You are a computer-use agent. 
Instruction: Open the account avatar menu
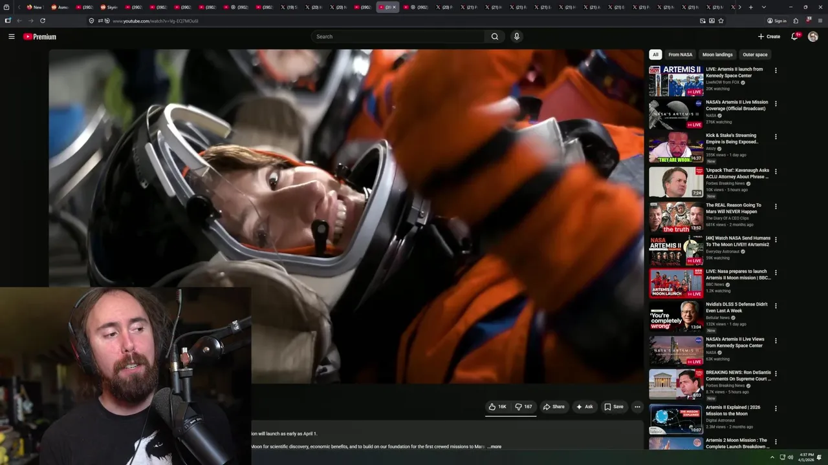[813, 37]
